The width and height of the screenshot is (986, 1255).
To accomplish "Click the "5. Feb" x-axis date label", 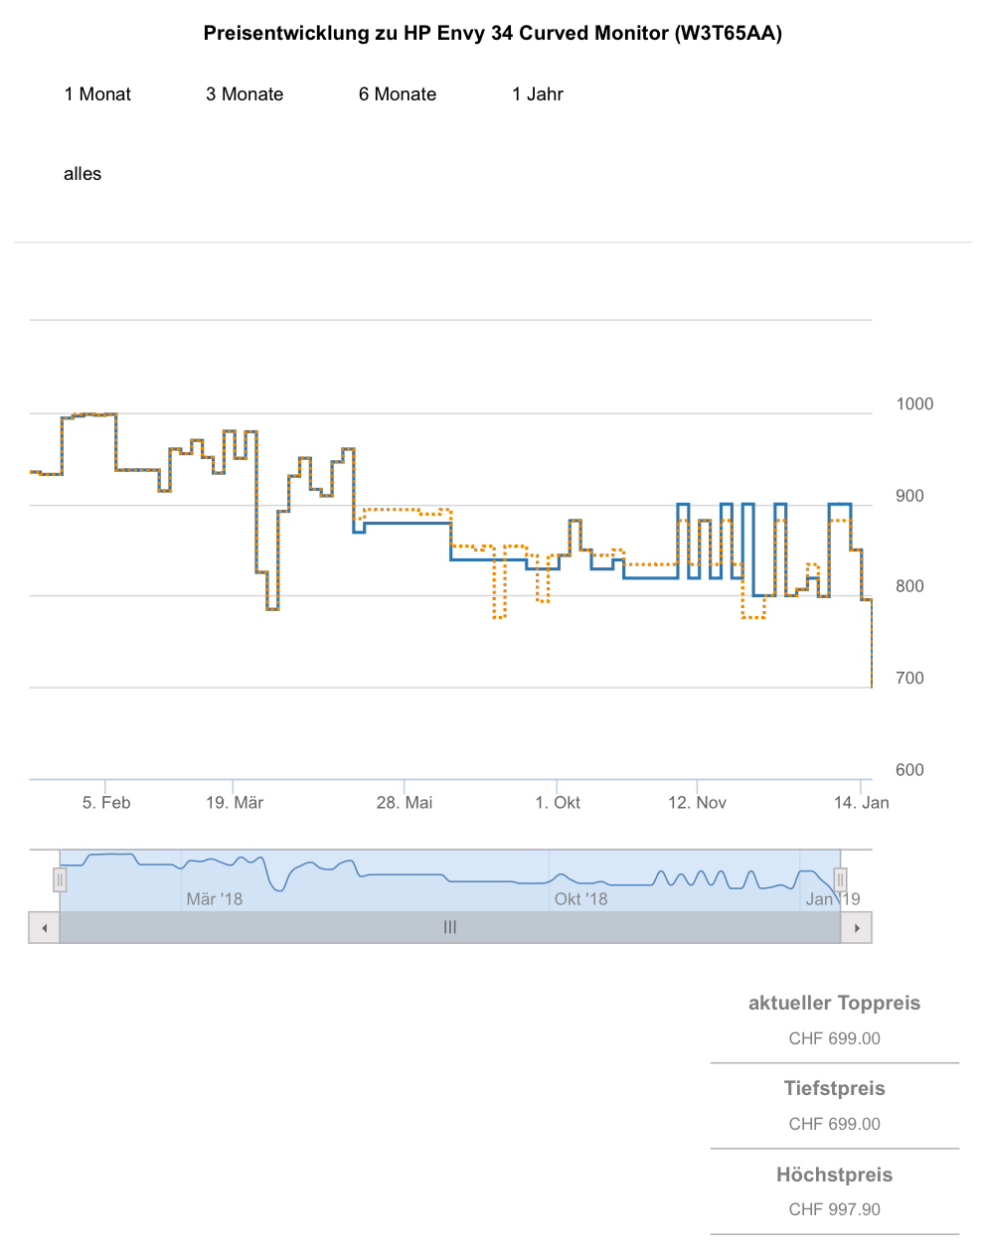I will pyautogui.click(x=106, y=803).
